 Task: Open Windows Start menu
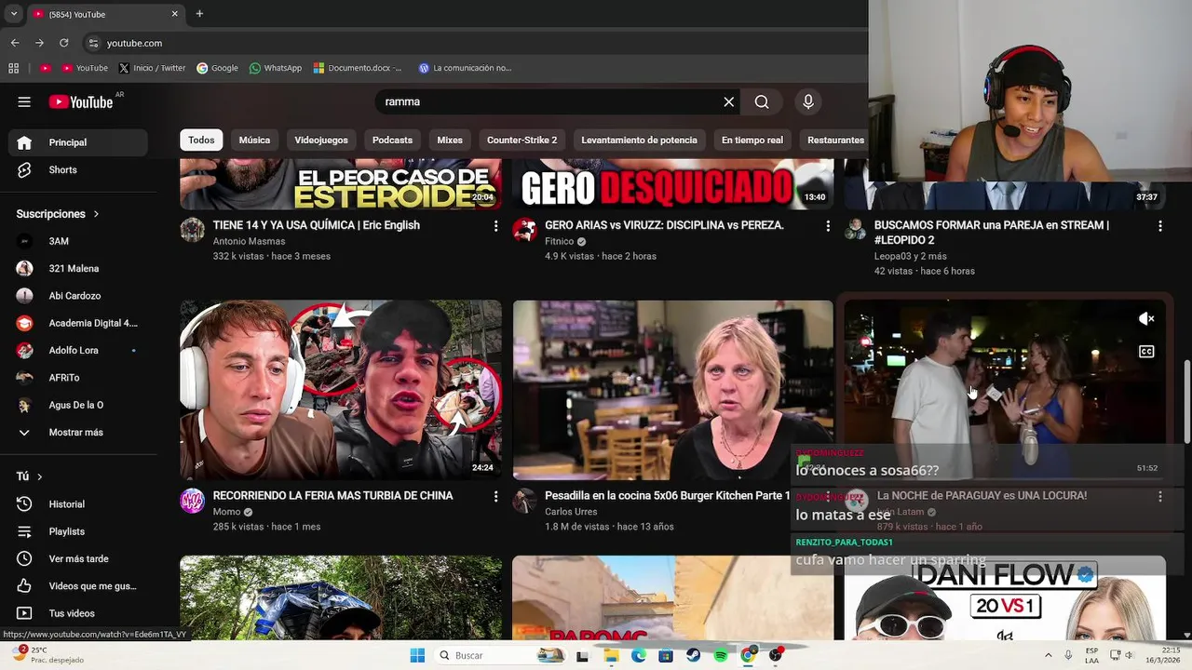pyautogui.click(x=417, y=655)
